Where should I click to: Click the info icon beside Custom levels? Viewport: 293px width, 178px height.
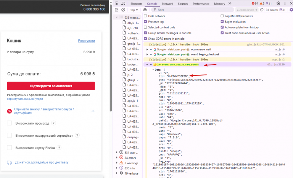click(x=262, y=10)
